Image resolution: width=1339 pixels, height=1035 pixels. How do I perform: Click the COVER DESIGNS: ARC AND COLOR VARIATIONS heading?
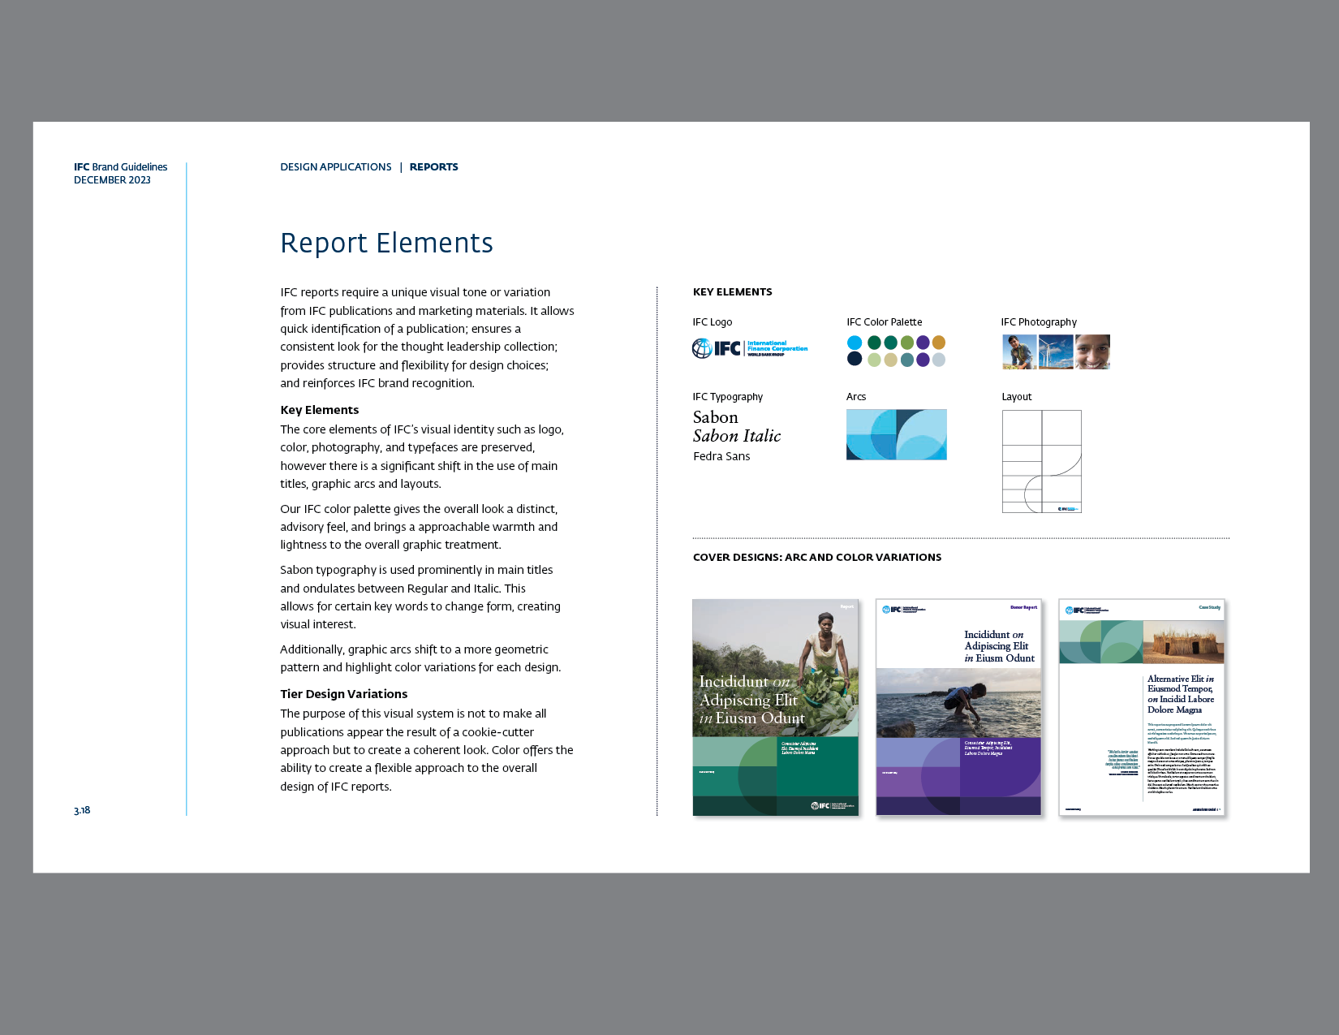817,558
